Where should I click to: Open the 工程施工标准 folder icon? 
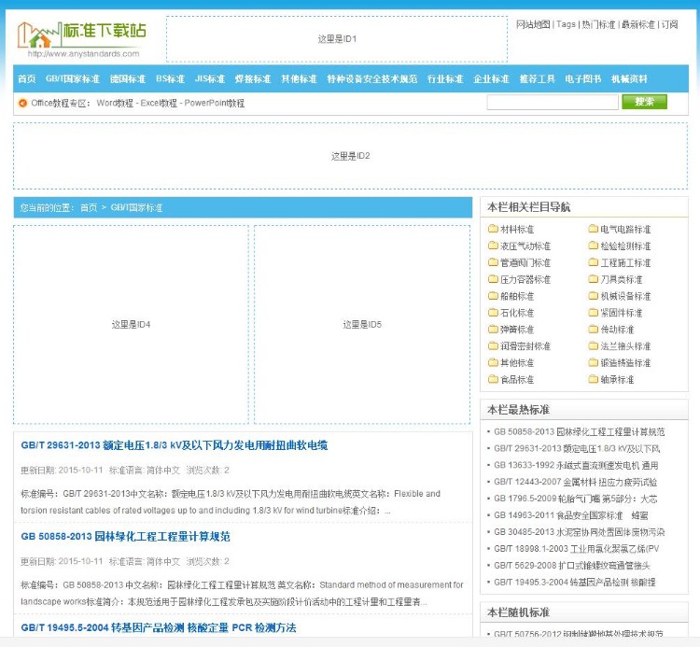[593, 262]
